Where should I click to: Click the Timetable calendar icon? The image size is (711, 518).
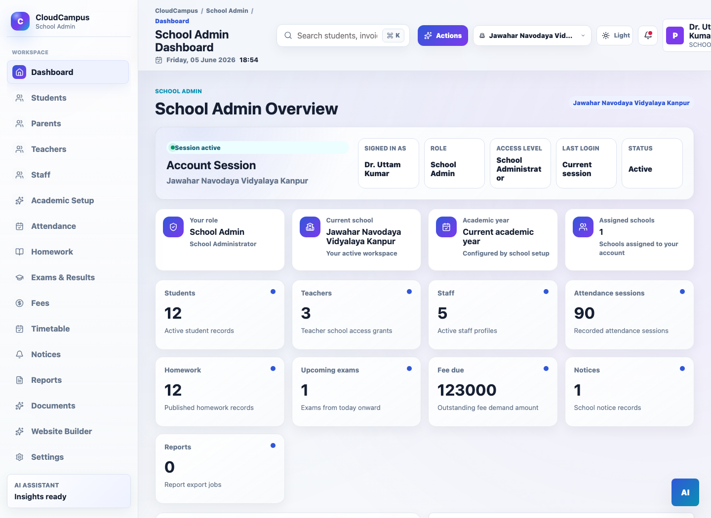[x=20, y=329]
